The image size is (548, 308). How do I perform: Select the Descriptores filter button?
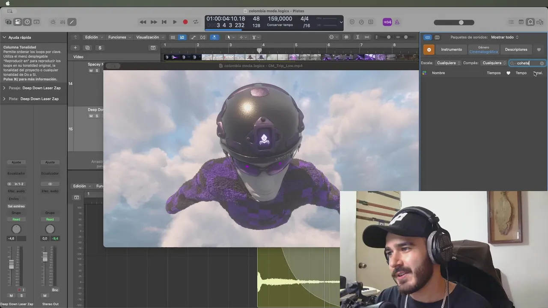[x=516, y=50]
